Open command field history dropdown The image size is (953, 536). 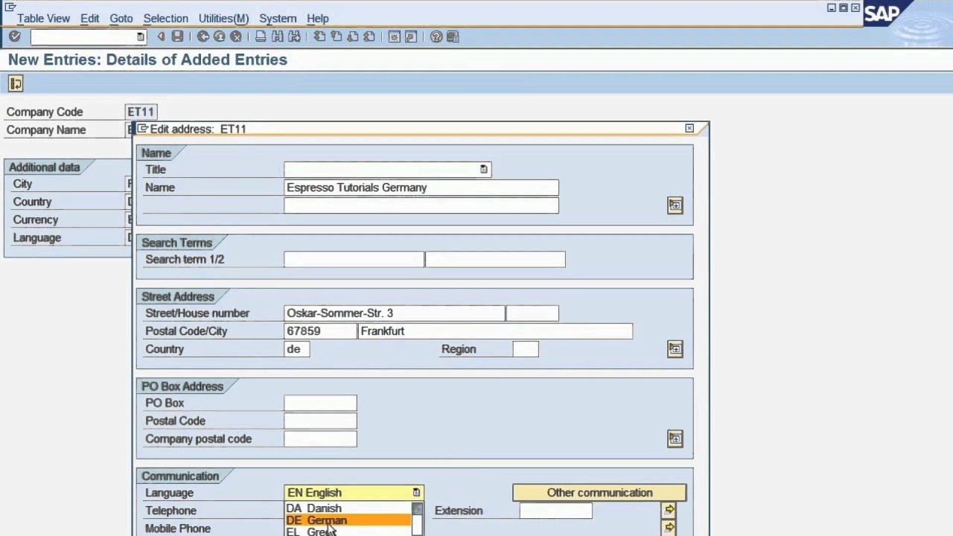(140, 36)
